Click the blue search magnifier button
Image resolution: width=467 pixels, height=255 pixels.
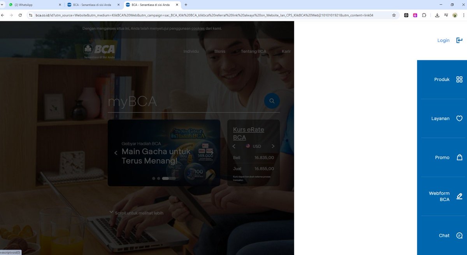pyautogui.click(x=272, y=101)
